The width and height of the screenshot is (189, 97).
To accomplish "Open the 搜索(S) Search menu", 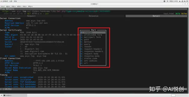I will coord(19,7).
